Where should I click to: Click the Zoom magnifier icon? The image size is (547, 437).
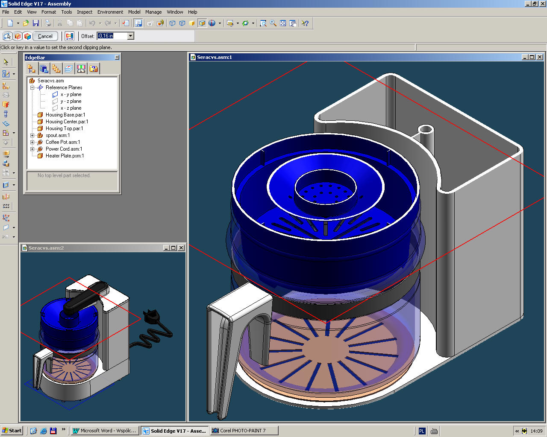pyautogui.click(x=273, y=23)
